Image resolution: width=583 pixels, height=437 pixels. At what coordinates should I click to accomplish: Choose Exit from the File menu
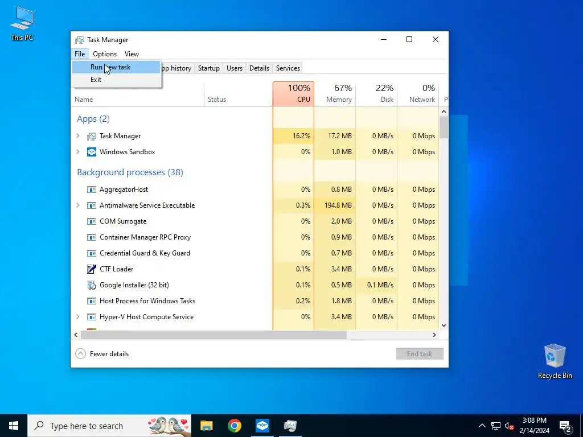[x=116, y=80]
